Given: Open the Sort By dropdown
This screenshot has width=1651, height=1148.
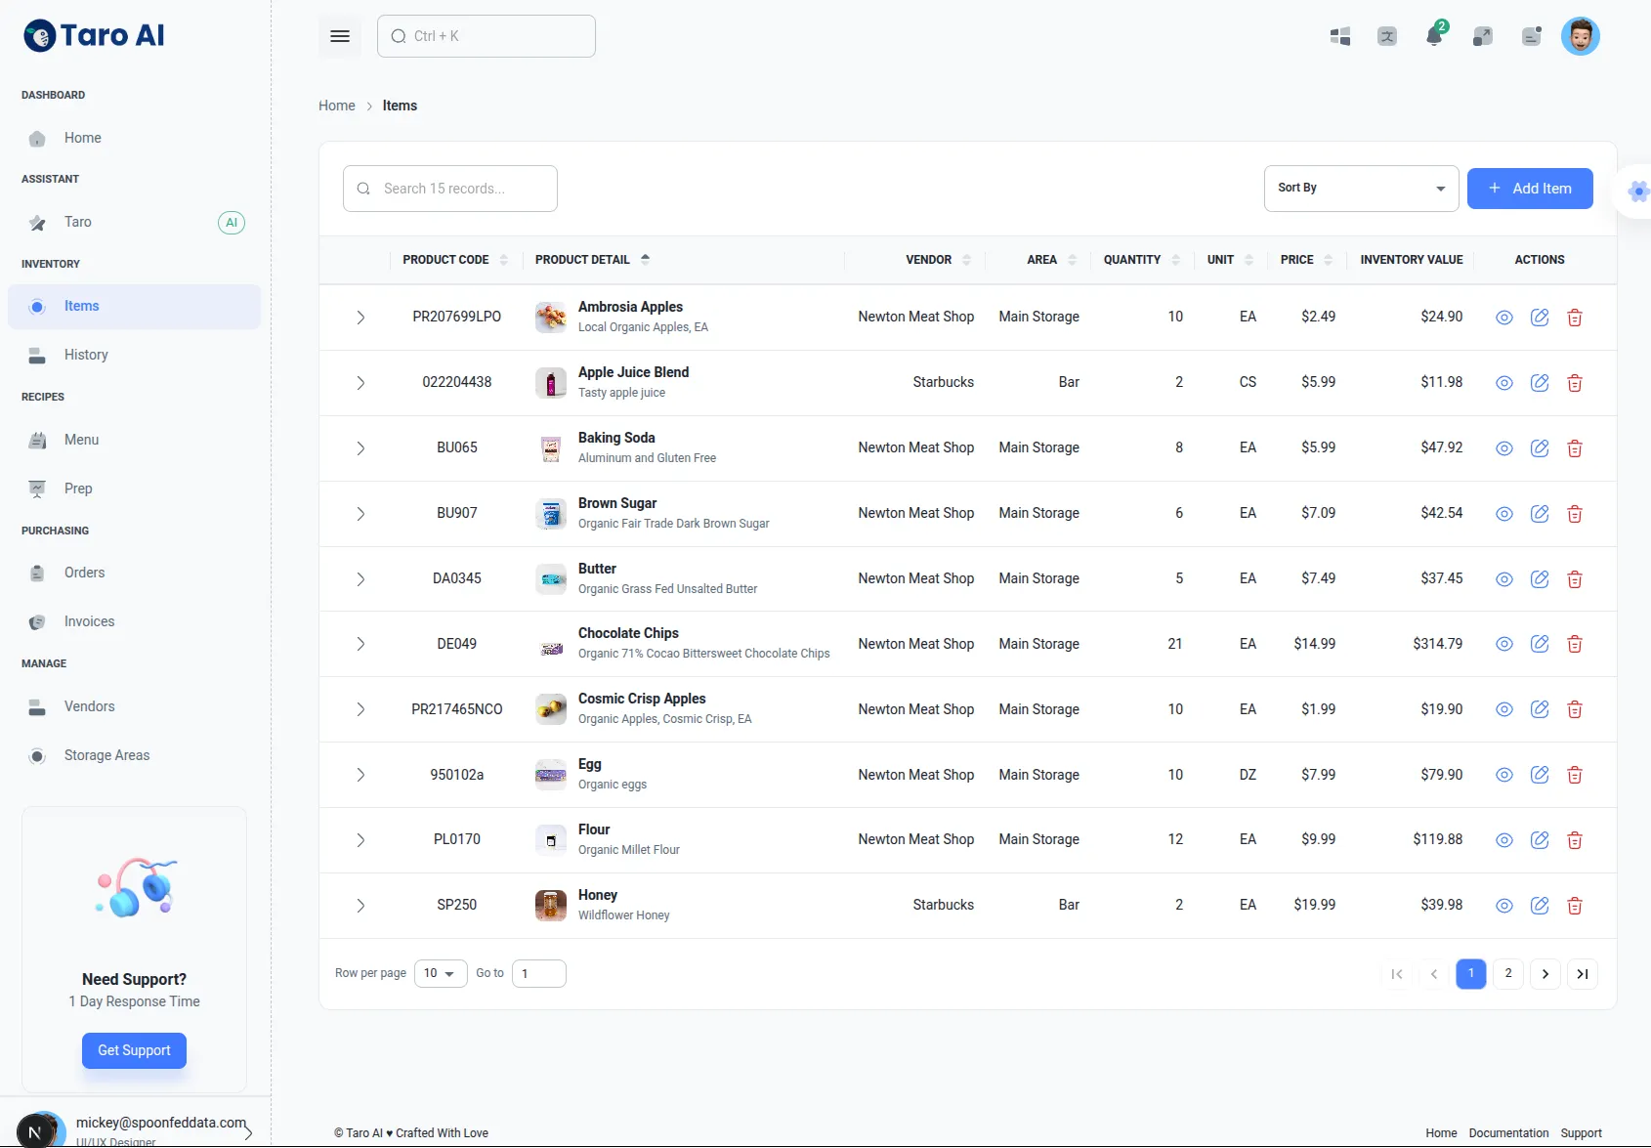Looking at the screenshot, I should [1360, 189].
